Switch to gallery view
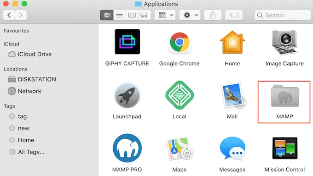 coord(144,15)
